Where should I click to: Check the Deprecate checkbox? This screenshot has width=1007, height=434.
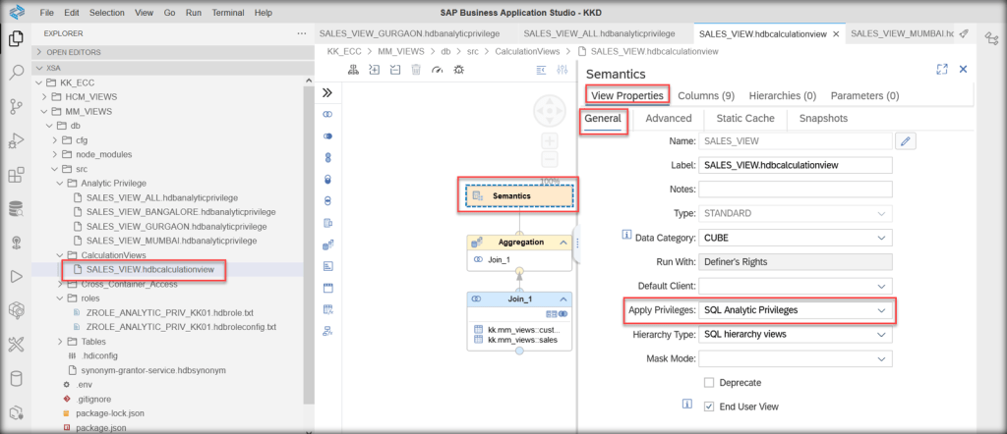click(x=709, y=382)
